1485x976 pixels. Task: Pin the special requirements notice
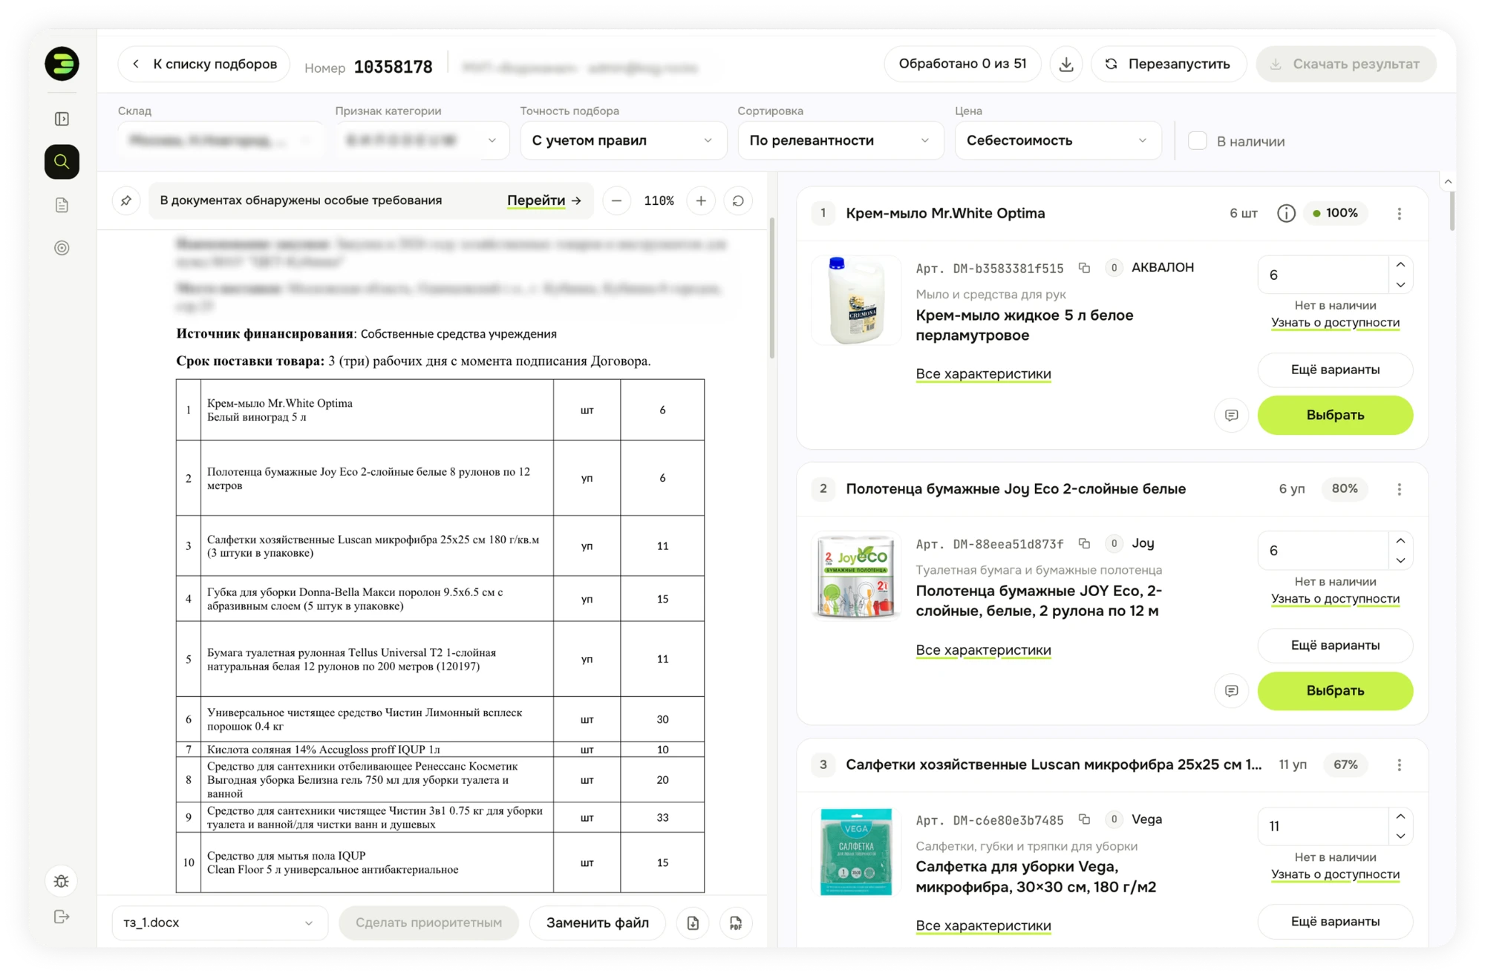126,200
